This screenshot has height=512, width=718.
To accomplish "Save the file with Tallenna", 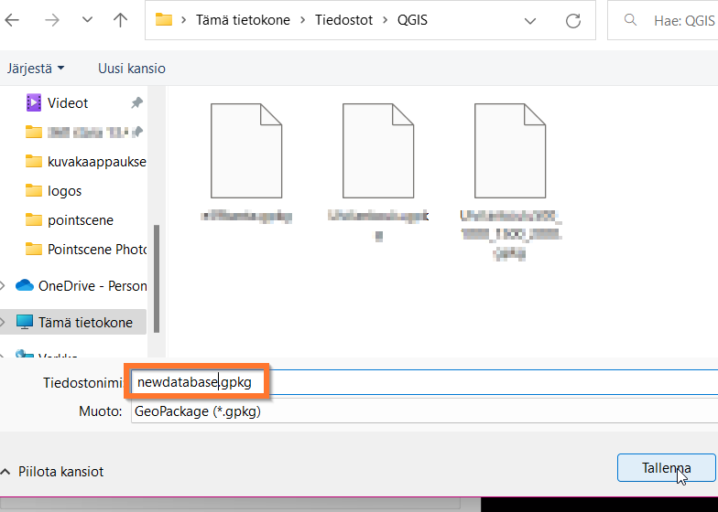I will point(667,468).
